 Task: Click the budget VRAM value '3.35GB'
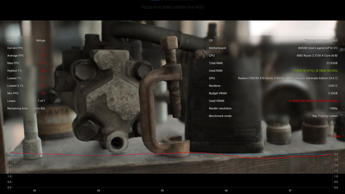coord(333,93)
